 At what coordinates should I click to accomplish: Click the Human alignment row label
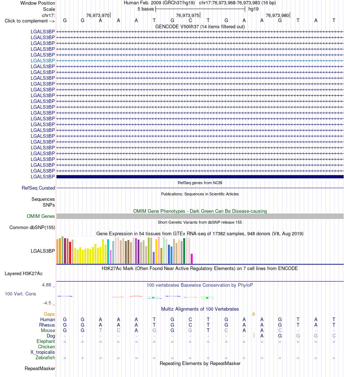pos(47,319)
